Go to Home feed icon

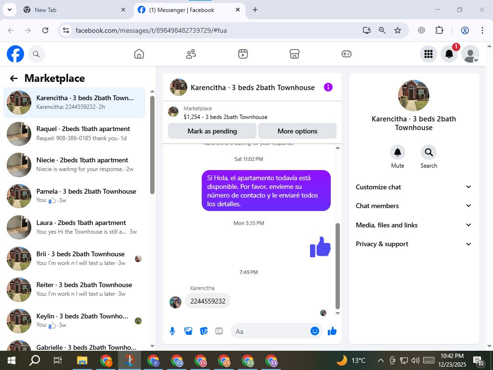139,54
